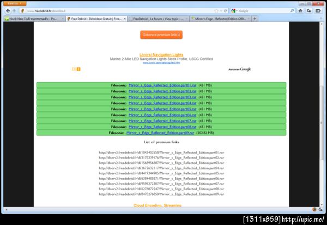The height and width of the screenshot is (225, 327).
Task: Click the (202.82 MB) size of part09
Action: [205, 133]
